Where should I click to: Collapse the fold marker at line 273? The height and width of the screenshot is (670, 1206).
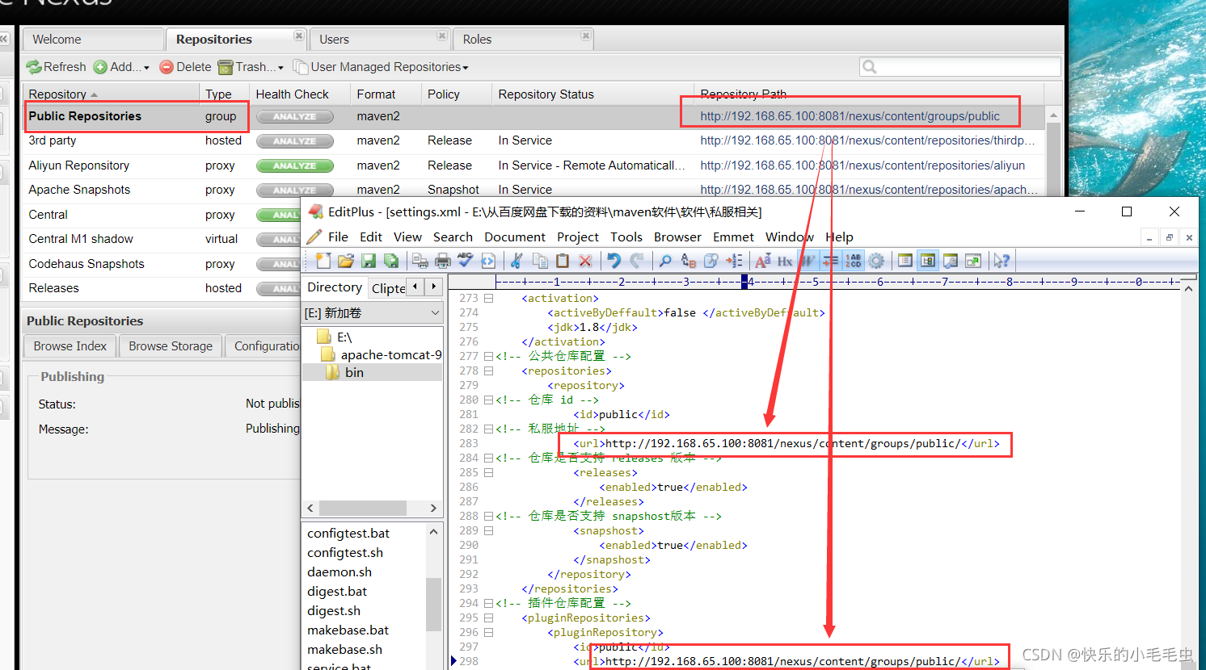488,299
